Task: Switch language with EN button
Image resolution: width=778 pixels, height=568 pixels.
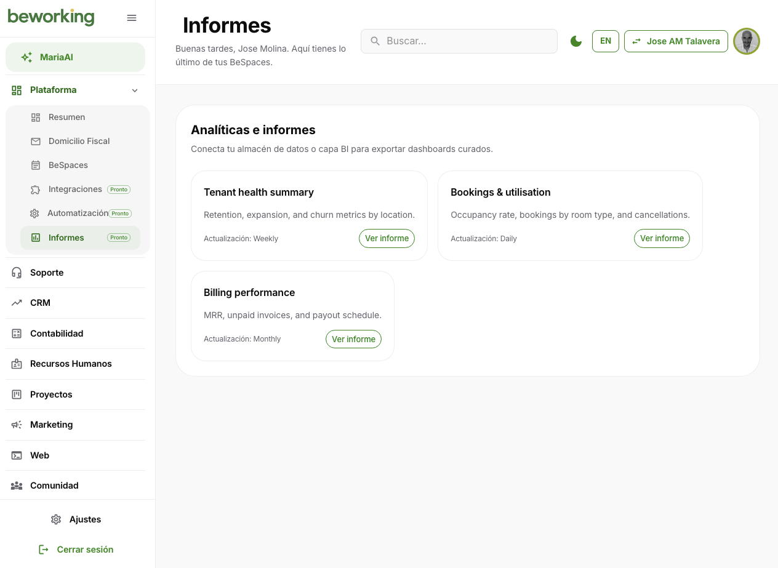Action: pos(606,41)
